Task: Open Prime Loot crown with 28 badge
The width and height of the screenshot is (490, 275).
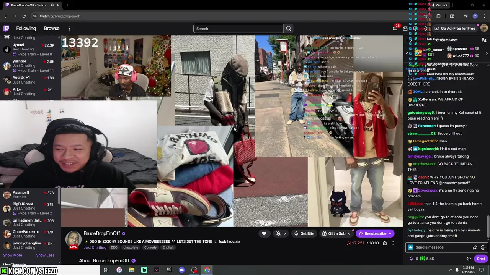Action: point(395,28)
